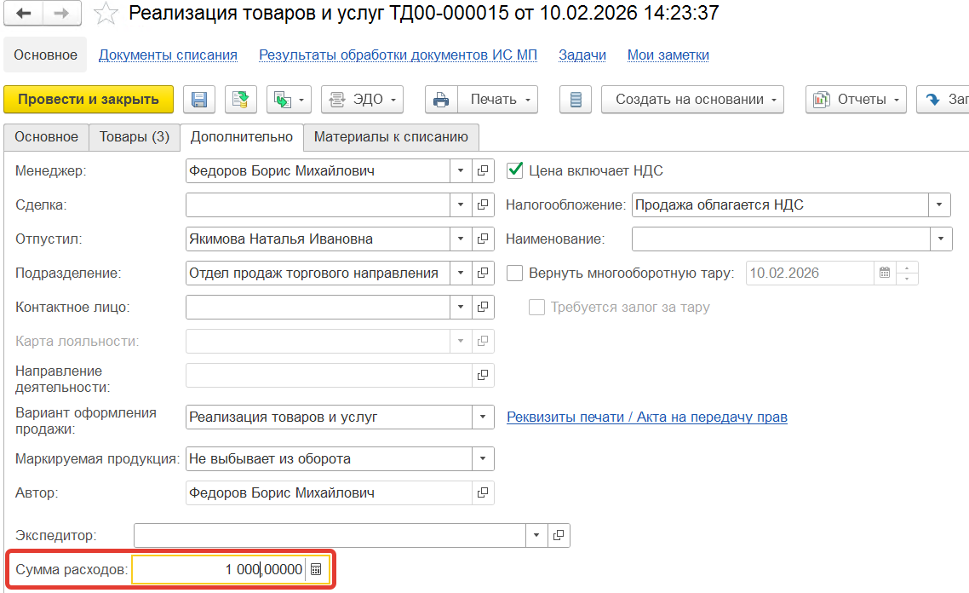969x593 pixels.
Task: Expand the Экспедитор dropdown list
Action: tap(536, 536)
